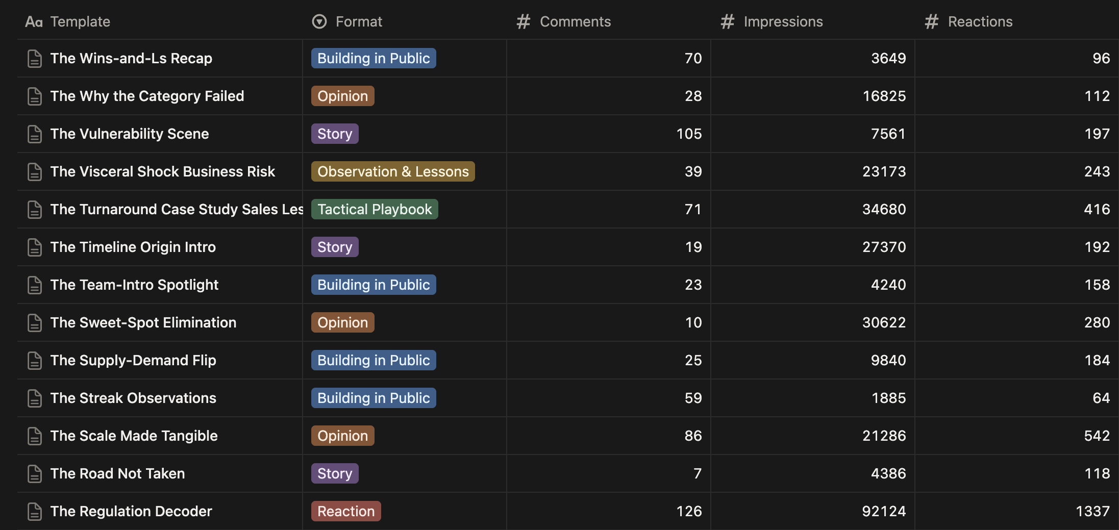Click Comments cell showing 126
This screenshot has height=530, width=1119.
pos(609,511)
